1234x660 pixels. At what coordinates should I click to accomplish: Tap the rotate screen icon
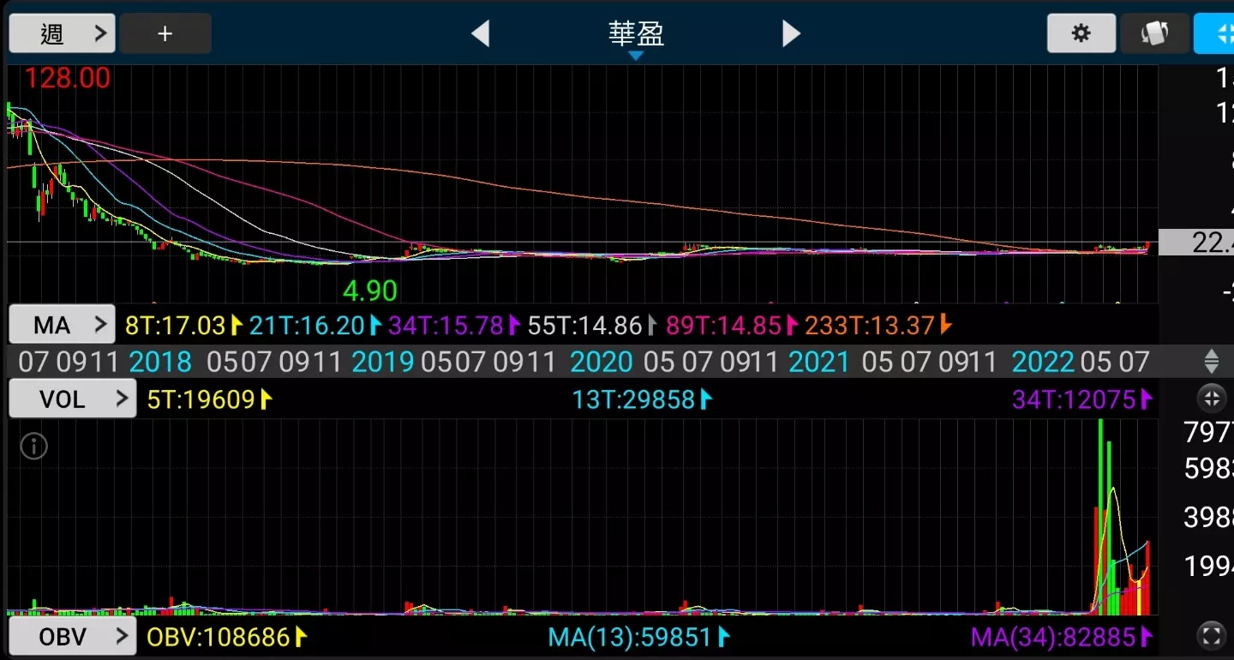click(x=1154, y=33)
